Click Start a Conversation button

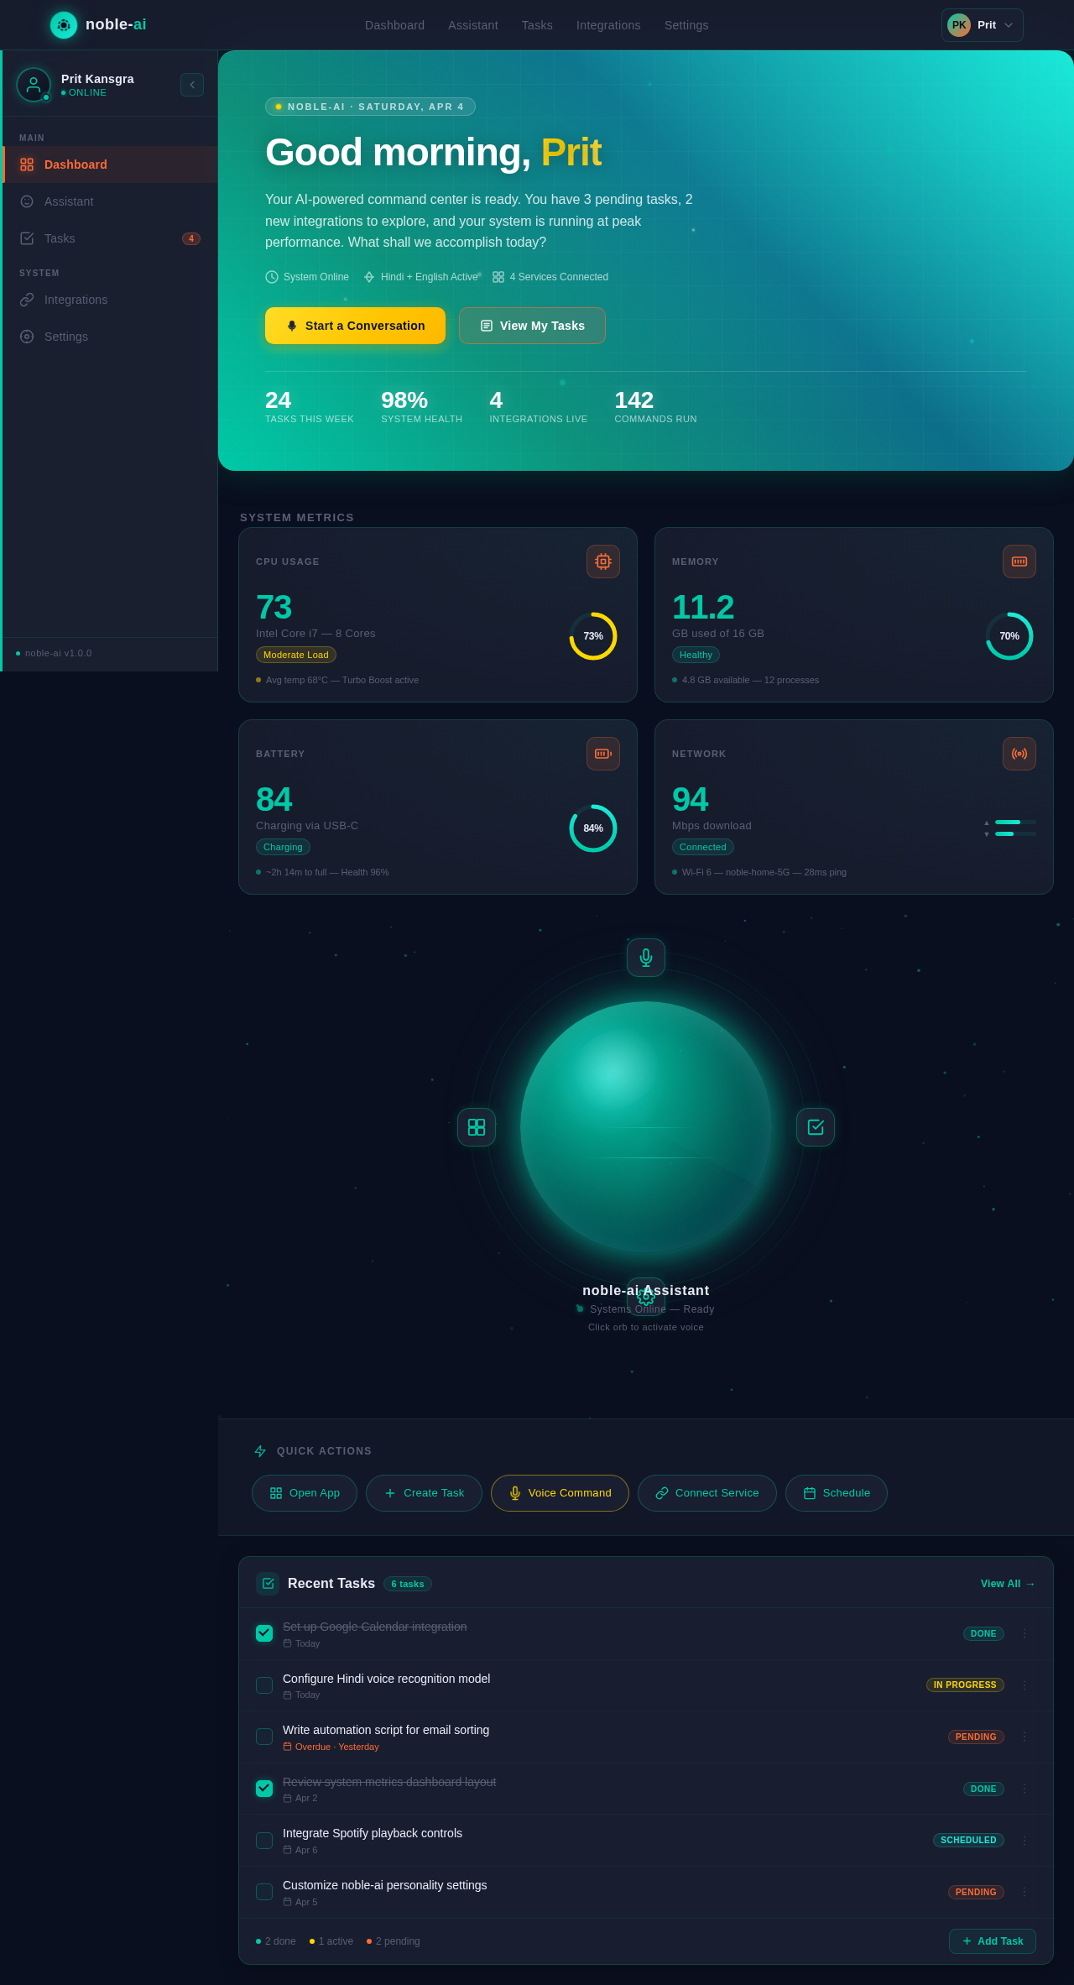tap(355, 326)
